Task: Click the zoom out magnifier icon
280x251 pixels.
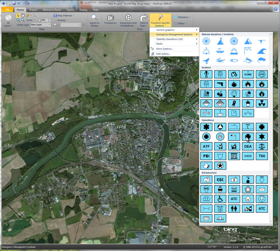Action: [x=23, y=20]
